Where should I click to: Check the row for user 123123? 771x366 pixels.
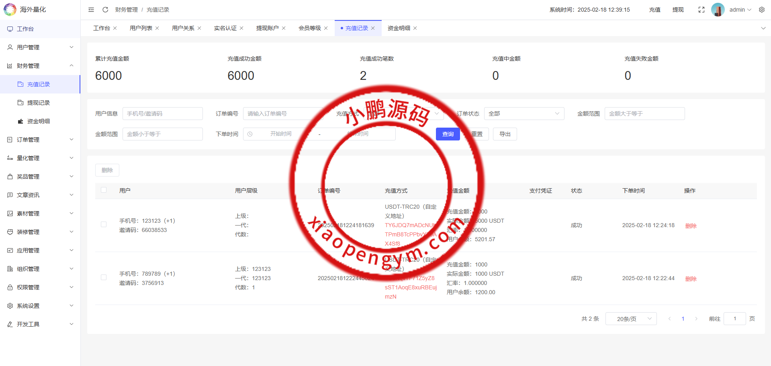(x=104, y=225)
